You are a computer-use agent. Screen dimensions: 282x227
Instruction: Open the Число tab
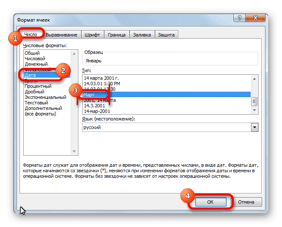[30, 34]
